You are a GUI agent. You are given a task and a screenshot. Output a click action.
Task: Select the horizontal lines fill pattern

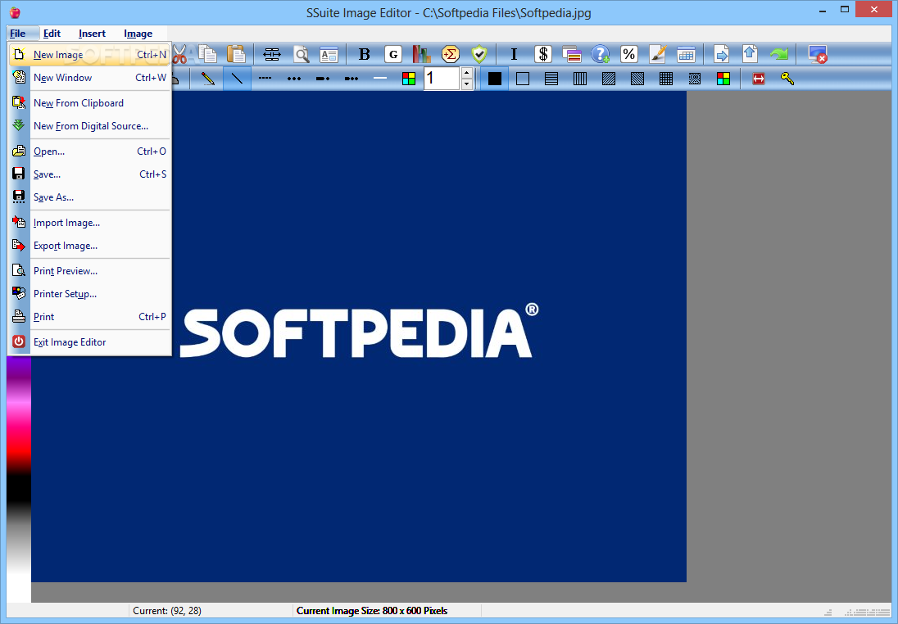551,79
